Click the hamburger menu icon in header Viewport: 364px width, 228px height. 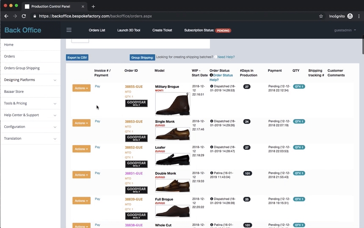pyautogui.click(x=69, y=30)
